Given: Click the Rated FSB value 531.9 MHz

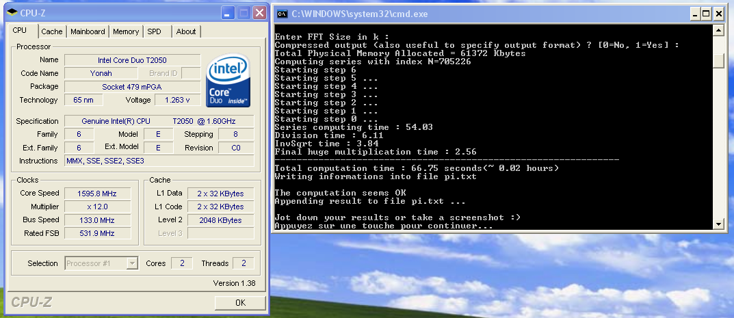Looking at the screenshot, I should 97,233.
